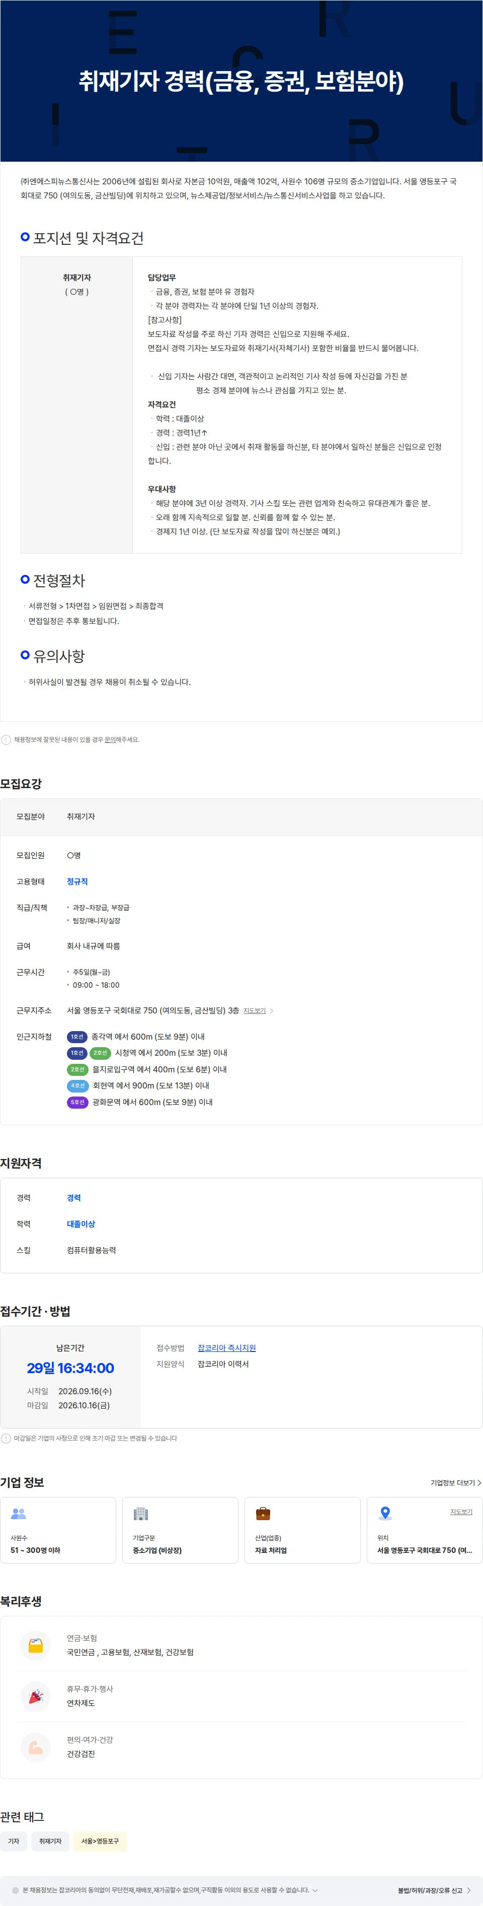The width and height of the screenshot is (483, 1906).
Task: Click the 유의사항 section heading
Action: (x=59, y=655)
